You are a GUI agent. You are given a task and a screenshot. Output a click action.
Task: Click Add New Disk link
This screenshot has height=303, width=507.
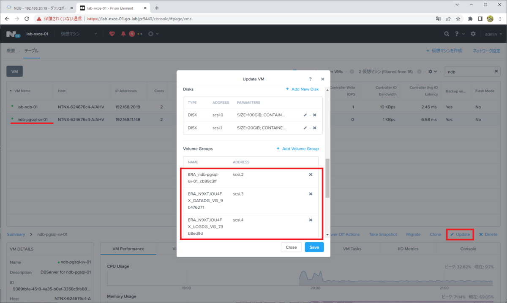tap(302, 89)
